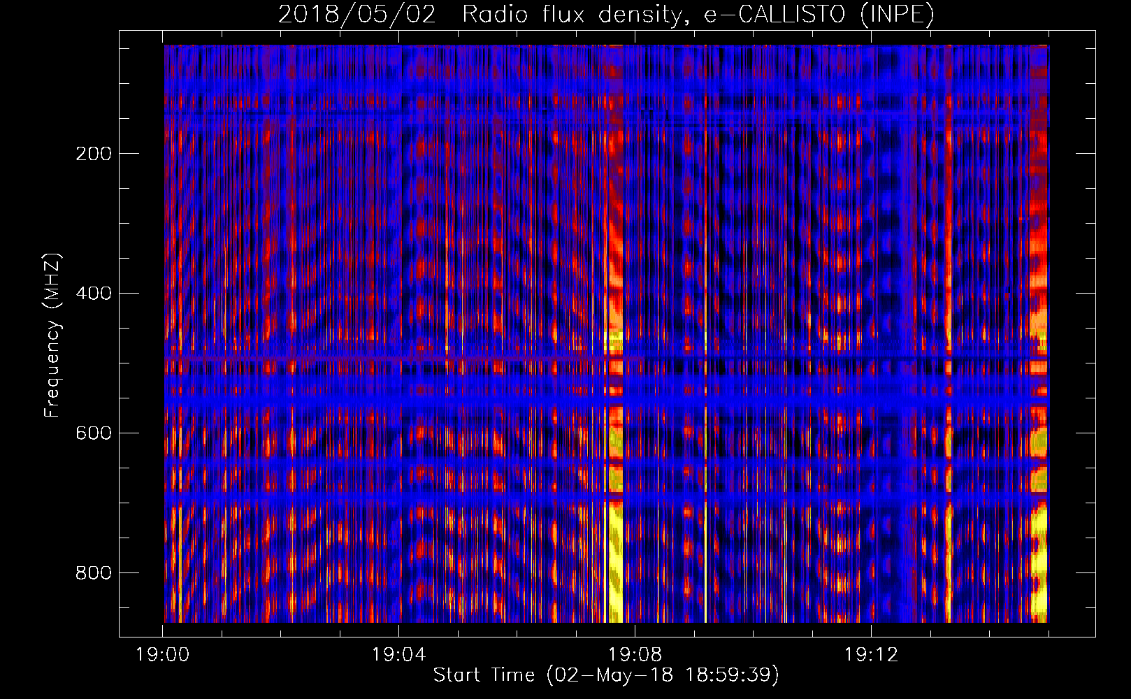The height and width of the screenshot is (699, 1131).
Task: Click the plot title 'Radio flux density, e-CALLISTO (INPE)'
Action: click(x=698, y=14)
